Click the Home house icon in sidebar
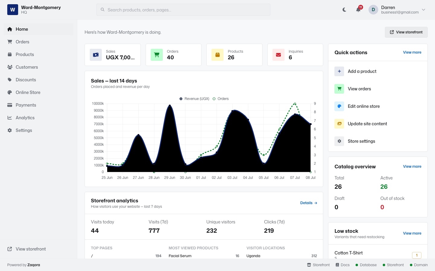435x271 pixels. point(10,29)
